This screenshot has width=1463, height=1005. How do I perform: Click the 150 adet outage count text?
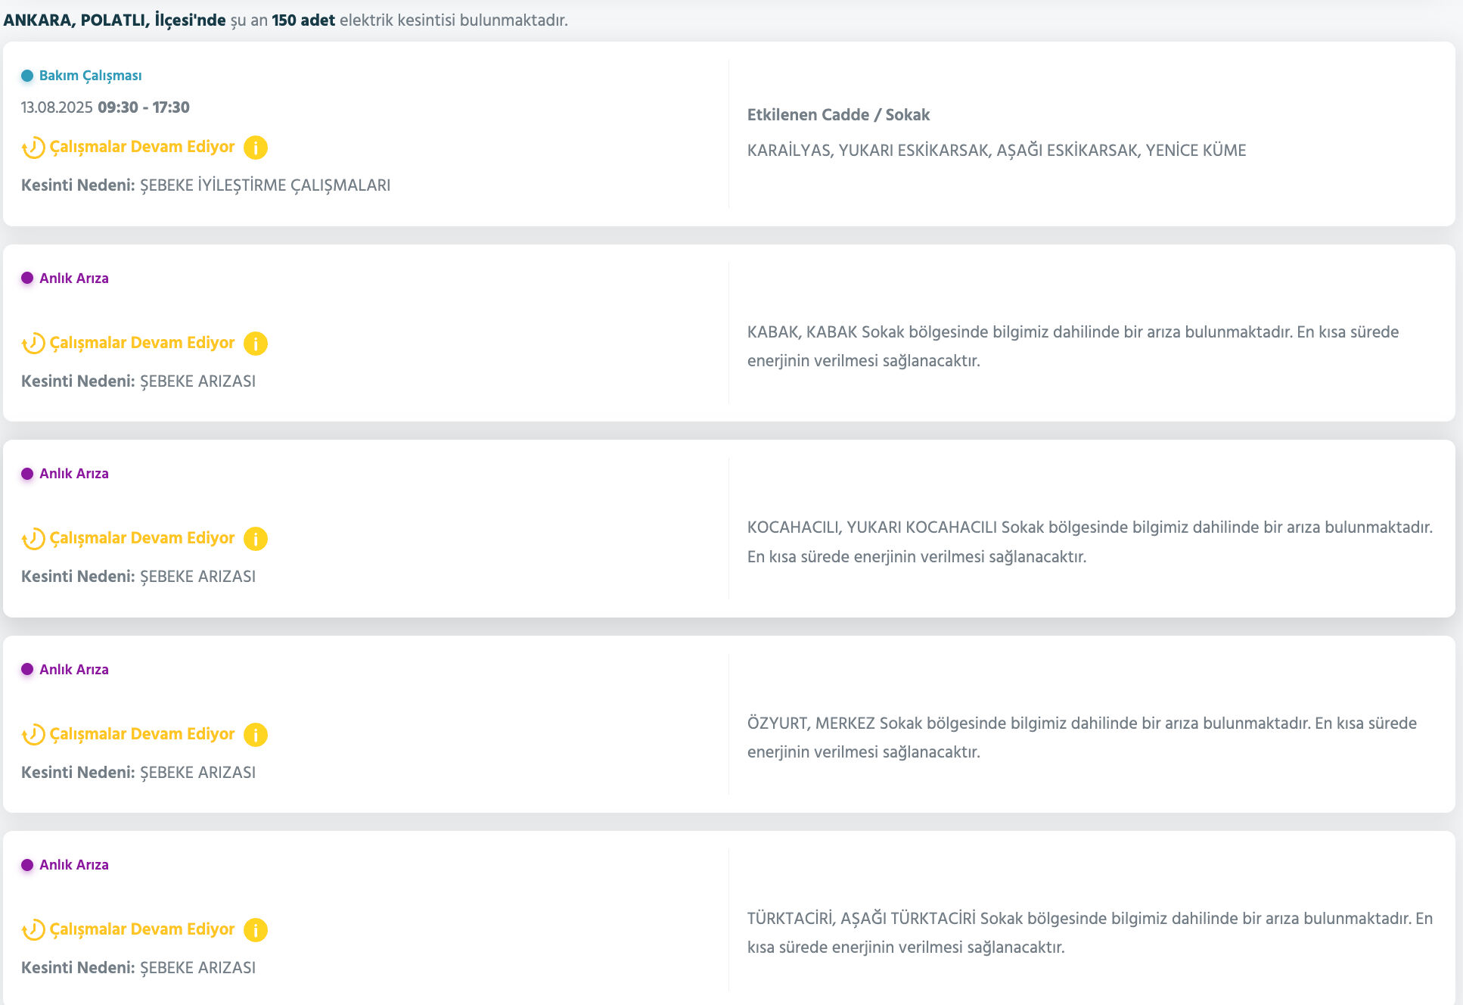303,20
